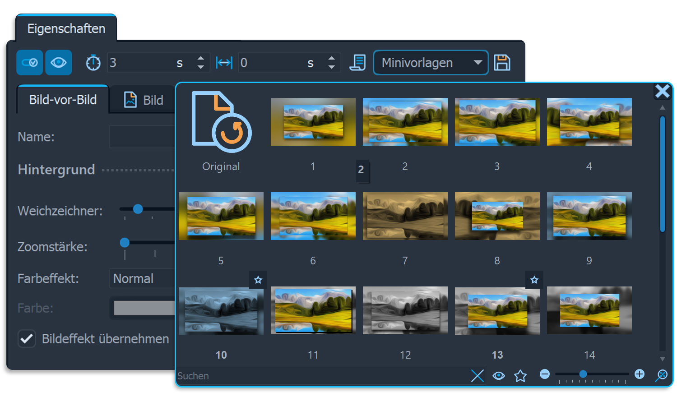Clear search with the X icon

click(x=477, y=376)
